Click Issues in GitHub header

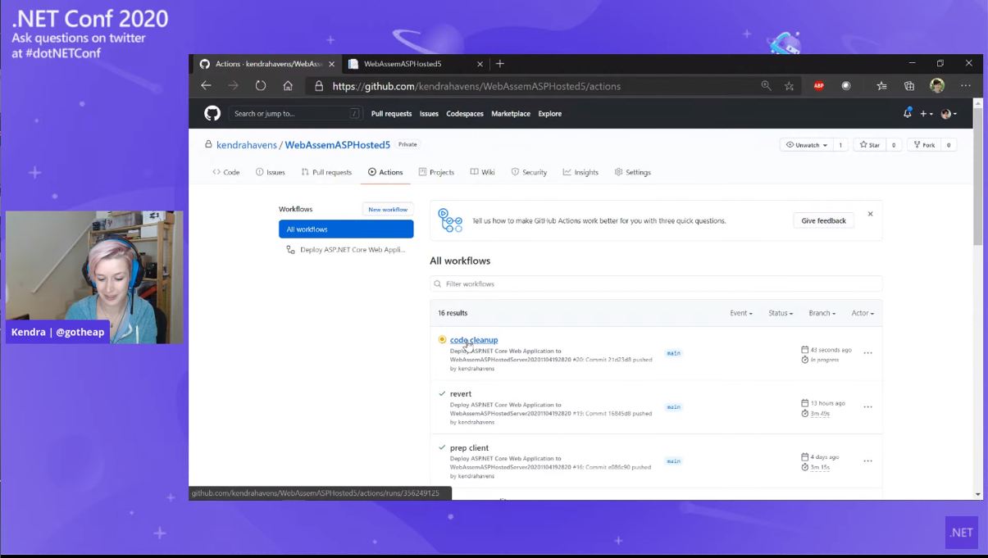click(429, 114)
